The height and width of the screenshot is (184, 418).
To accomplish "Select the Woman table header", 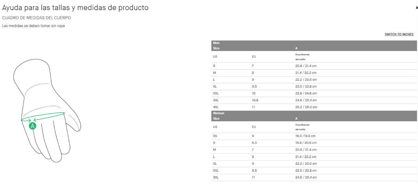I will [218, 113].
